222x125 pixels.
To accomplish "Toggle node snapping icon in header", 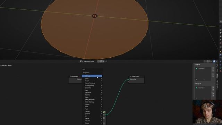I will click(x=207, y=61).
